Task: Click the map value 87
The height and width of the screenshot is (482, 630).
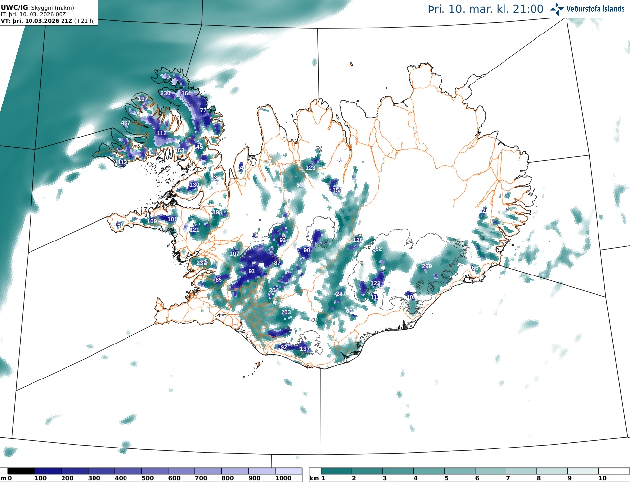Action: (x=277, y=263)
